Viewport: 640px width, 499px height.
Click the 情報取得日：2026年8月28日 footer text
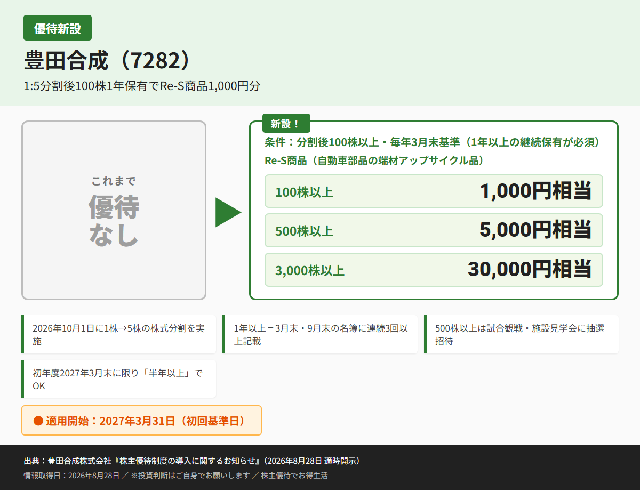point(175,475)
